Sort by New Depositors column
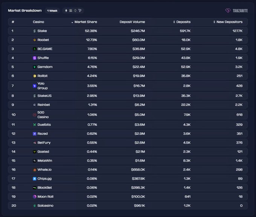The image size is (256, 217). click(228, 22)
